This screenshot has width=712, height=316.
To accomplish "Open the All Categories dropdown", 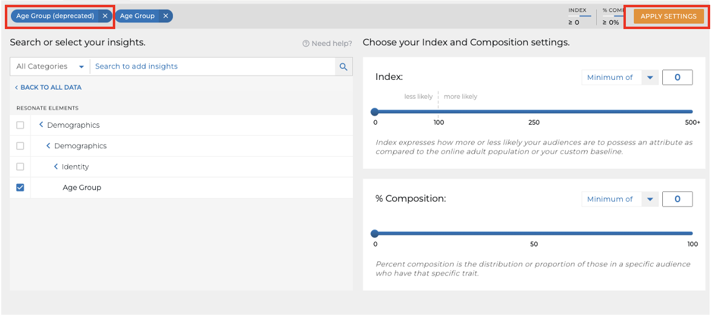I will pyautogui.click(x=50, y=67).
